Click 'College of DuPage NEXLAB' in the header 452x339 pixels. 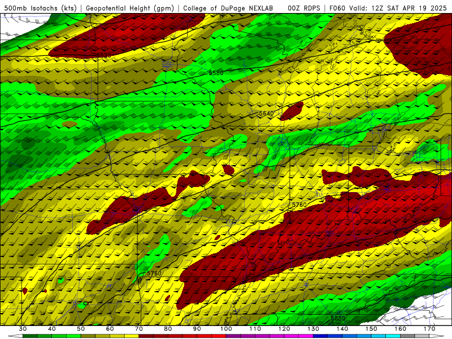(228, 8)
